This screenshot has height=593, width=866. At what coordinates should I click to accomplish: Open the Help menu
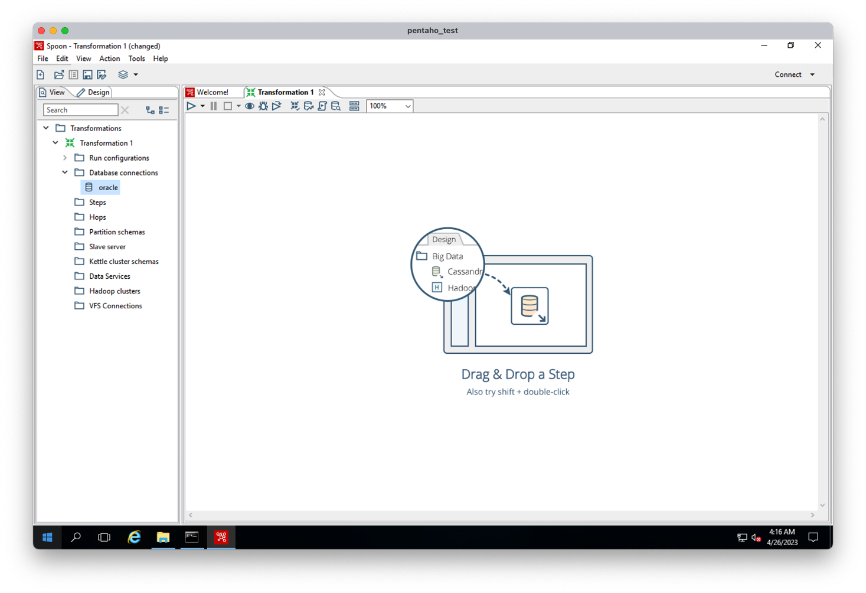[x=160, y=58]
